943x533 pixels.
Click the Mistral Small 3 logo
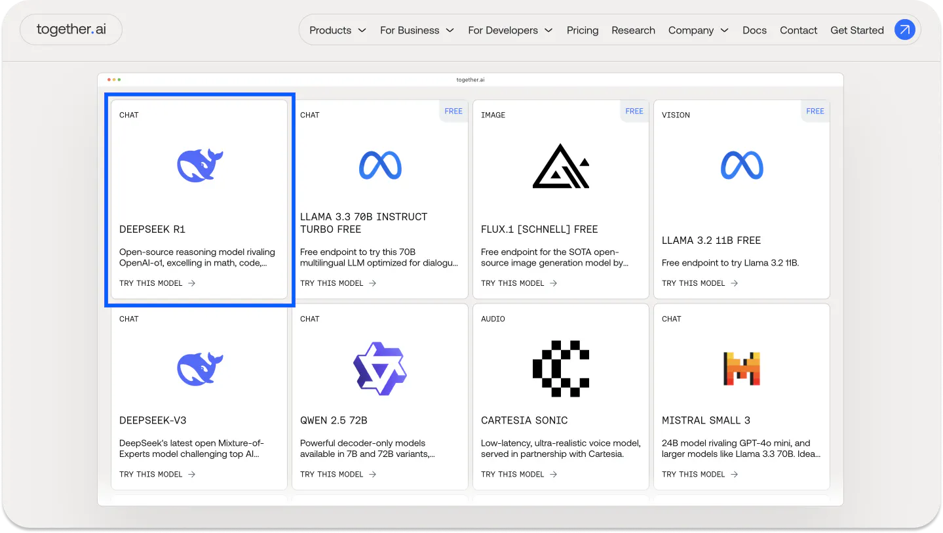tap(742, 368)
